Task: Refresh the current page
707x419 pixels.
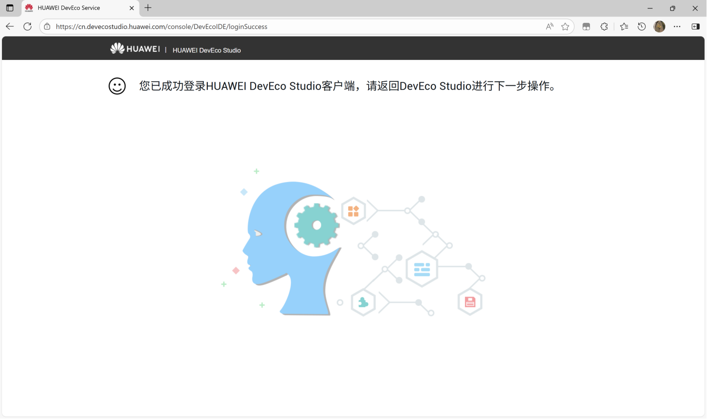Action: point(27,26)
